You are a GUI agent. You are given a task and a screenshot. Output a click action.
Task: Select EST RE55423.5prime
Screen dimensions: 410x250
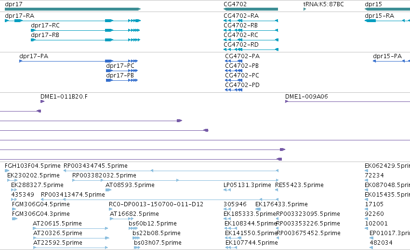(277, 190)
